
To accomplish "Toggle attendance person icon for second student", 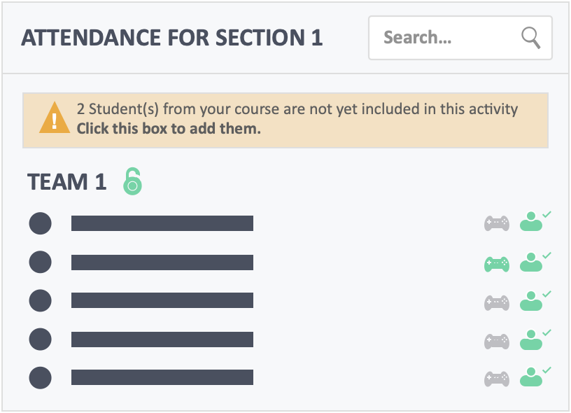I will tap(535, 262).
